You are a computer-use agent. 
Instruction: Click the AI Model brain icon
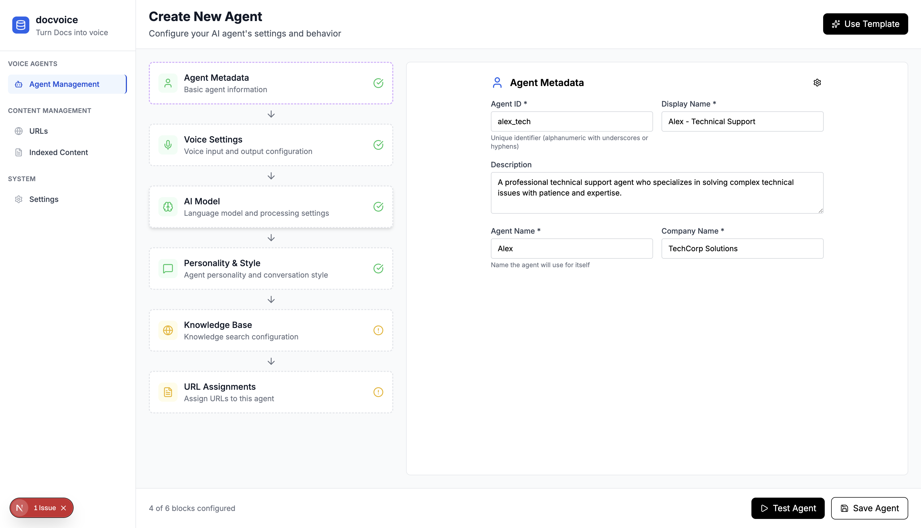[168, 207]
